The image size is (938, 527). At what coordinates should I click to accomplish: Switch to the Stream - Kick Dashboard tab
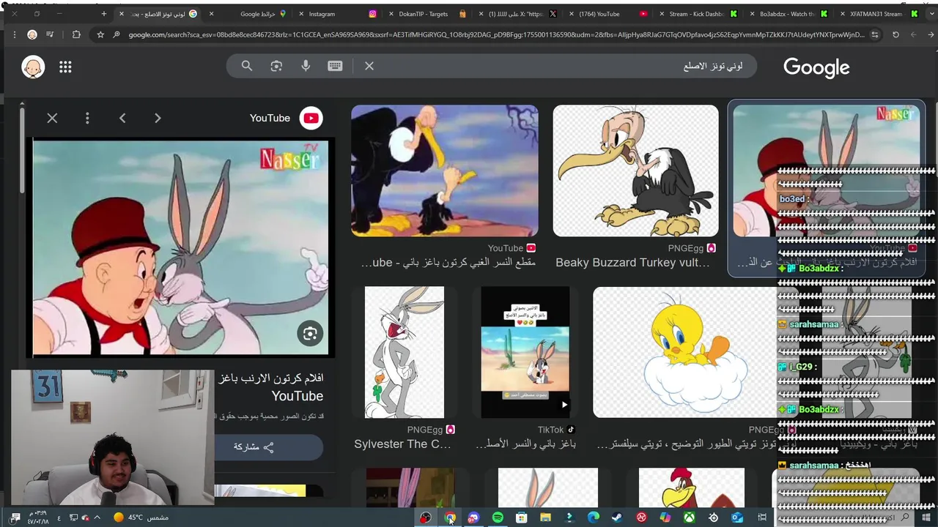[701, 14]
